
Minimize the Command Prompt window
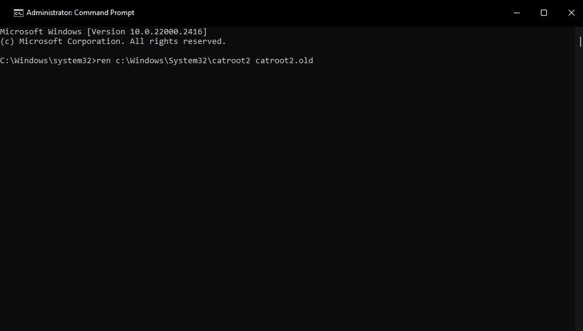point(516,13)
